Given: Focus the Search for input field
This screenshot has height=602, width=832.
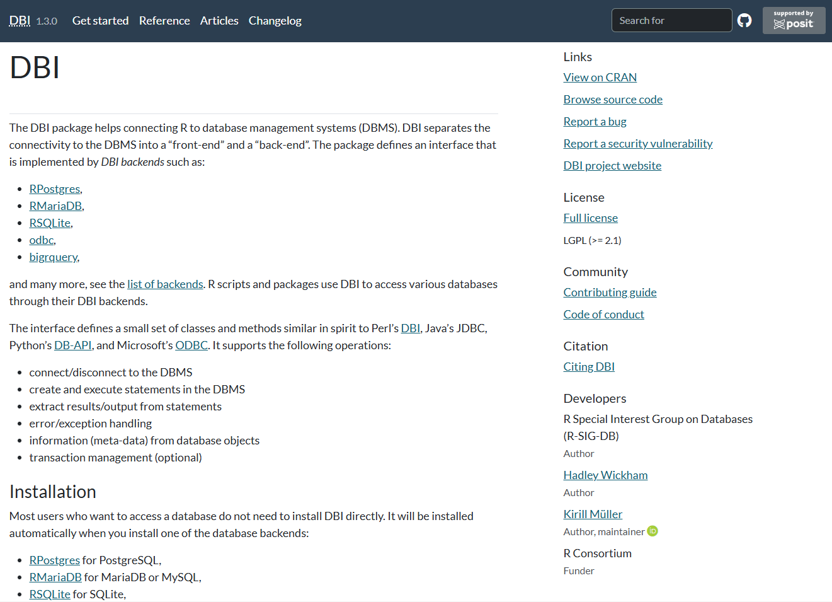Looking at the screenshot, I should coord(671,20).
